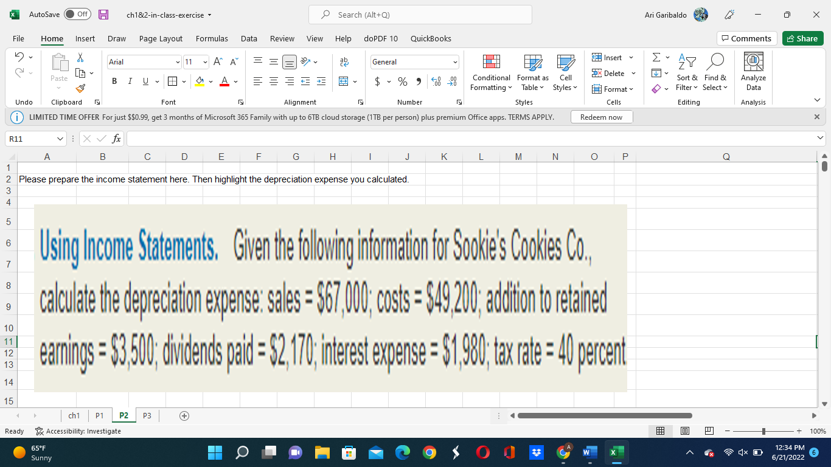Toggle AutoSave switch on
831x467 pixels.
pyautogui.click(x=78, y=15)
